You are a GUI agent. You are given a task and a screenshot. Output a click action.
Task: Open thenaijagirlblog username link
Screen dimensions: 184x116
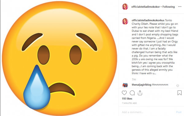(x=141, y=85)
